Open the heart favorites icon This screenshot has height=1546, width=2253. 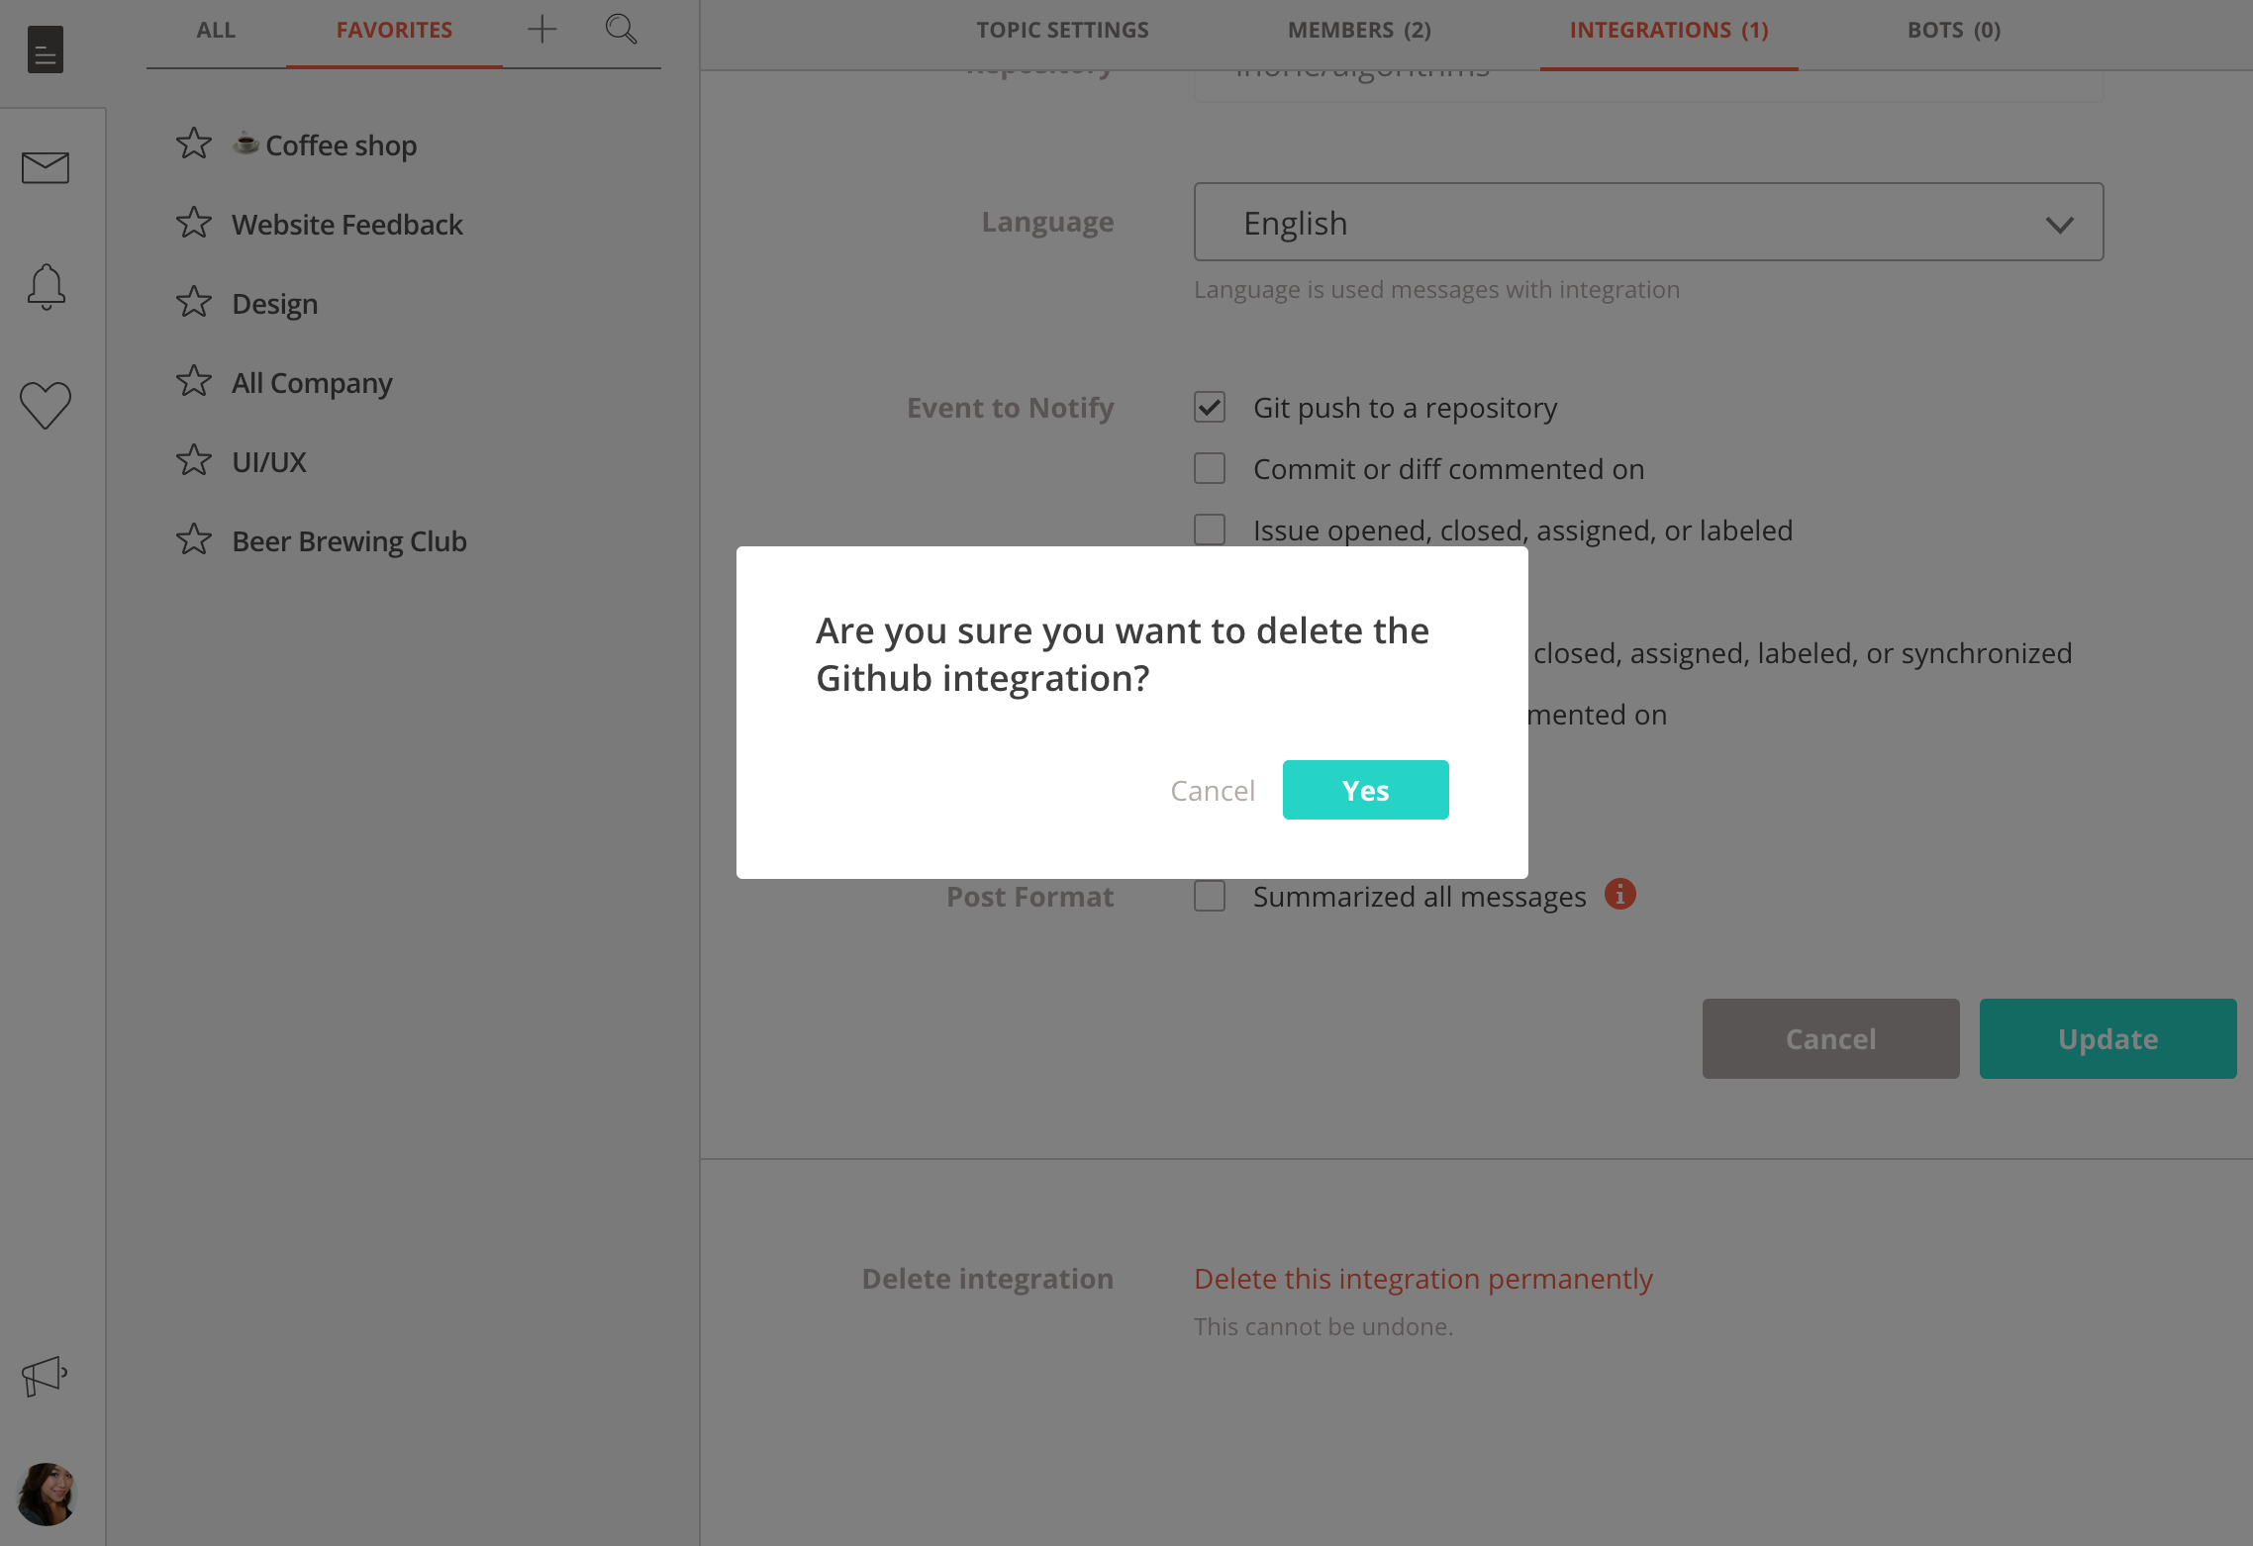(46, 405)
